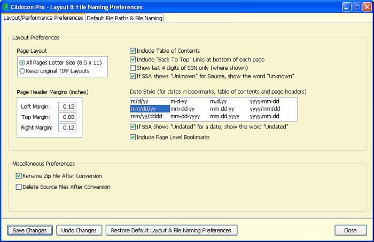Select All Pages Letter Size radio option
Viewport: 374px width, 242px height.
coord(22,63)
